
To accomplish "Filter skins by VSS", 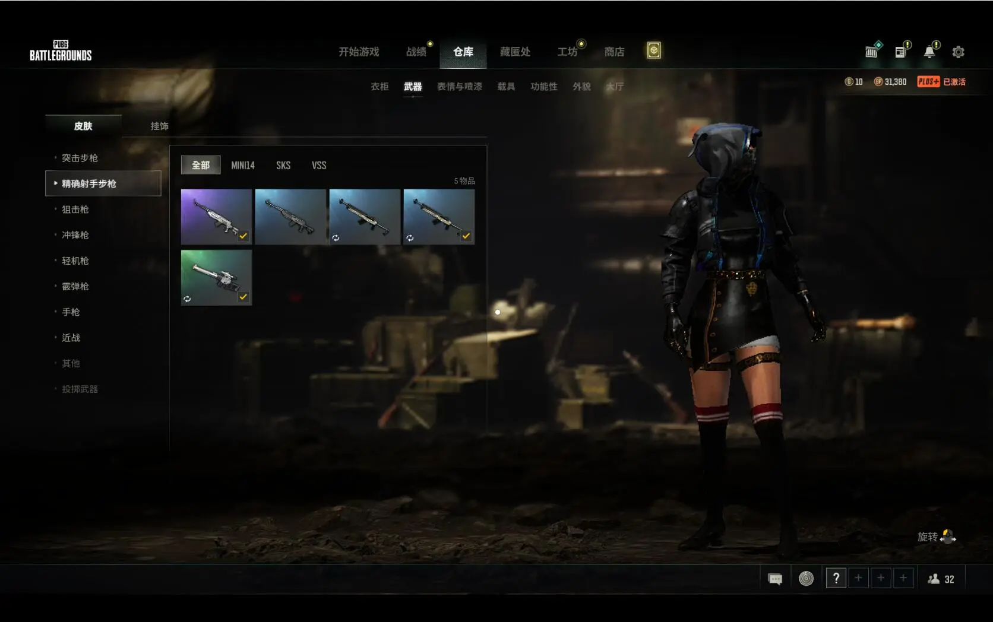I will click(319, 166).
